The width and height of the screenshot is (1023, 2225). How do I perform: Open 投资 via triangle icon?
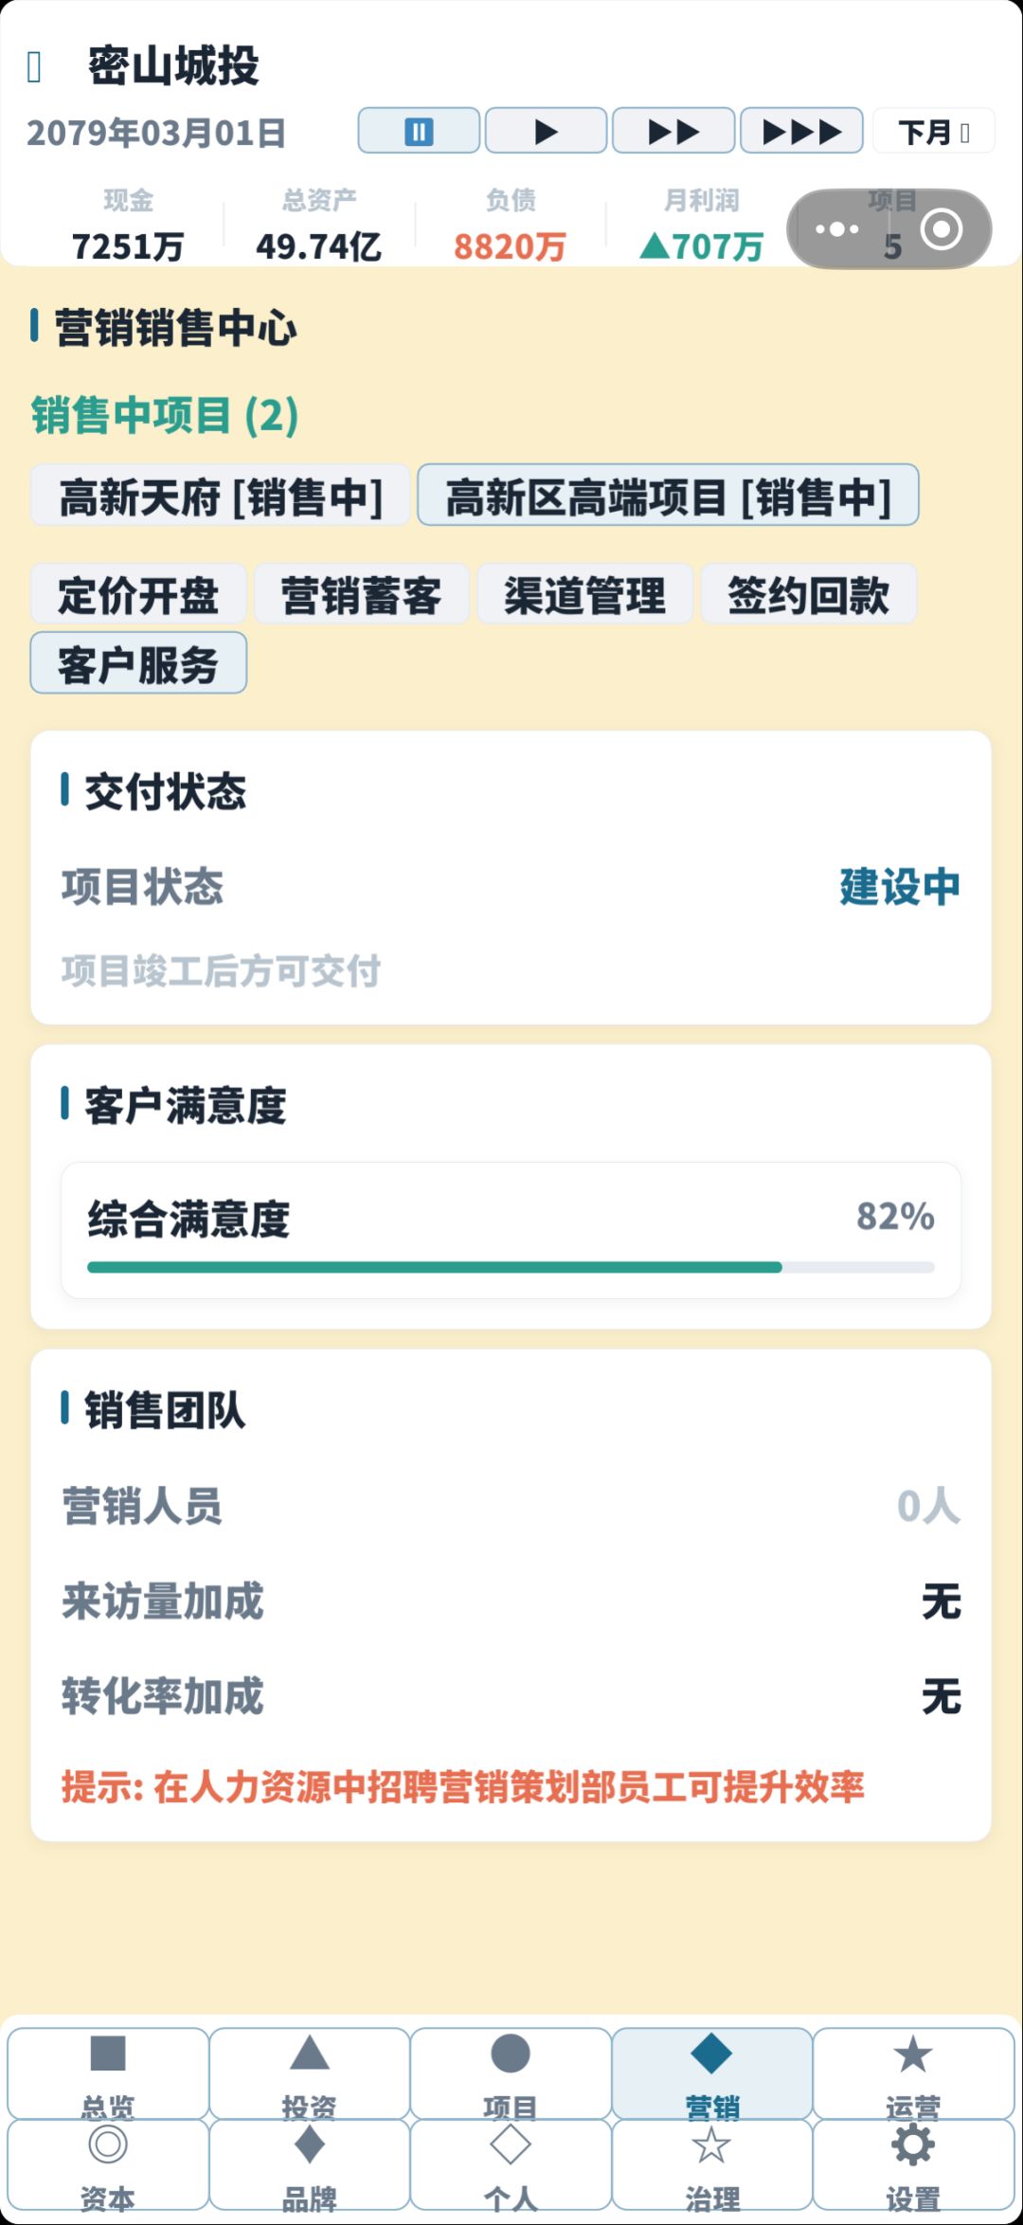tap(310, 2071)
